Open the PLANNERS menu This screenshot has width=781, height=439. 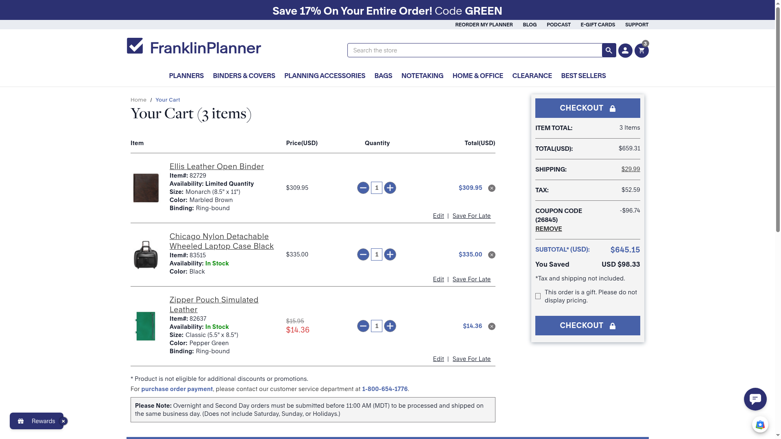coord(186,76)
